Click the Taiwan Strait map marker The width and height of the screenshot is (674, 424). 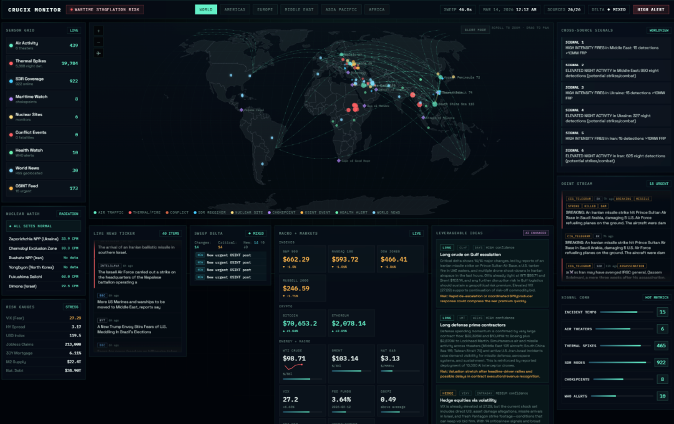[x=439, y=92]
